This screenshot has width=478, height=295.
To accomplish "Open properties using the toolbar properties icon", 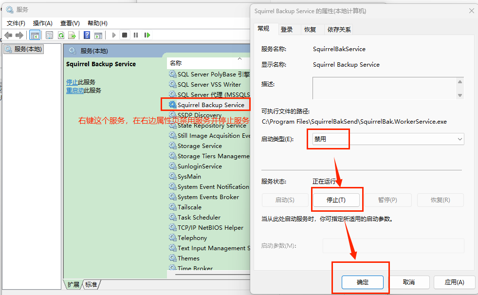I will tap(49, 35).
